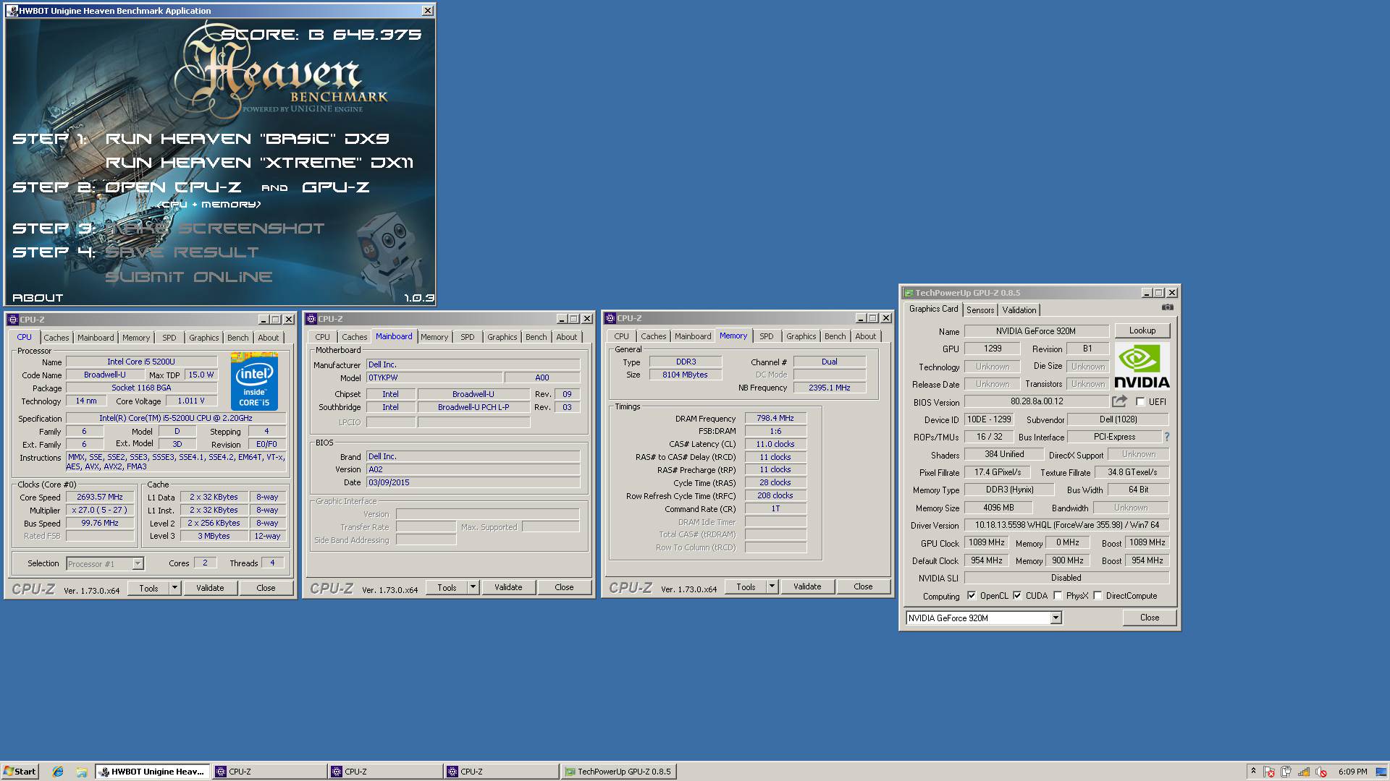Click the GPU-Z title bar icon

[908, 293]
